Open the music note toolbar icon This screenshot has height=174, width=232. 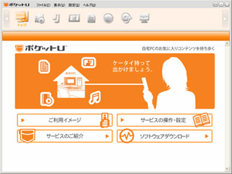tap(56, 18)
